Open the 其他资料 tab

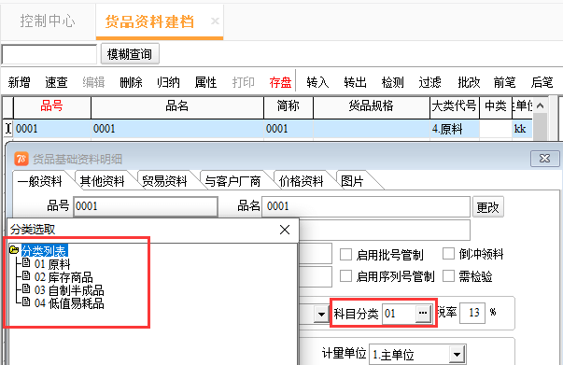[x=103, y=181]
